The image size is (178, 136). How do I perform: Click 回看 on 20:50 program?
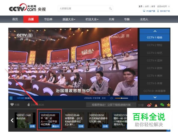pyautogui.click(x=105, y=126)
